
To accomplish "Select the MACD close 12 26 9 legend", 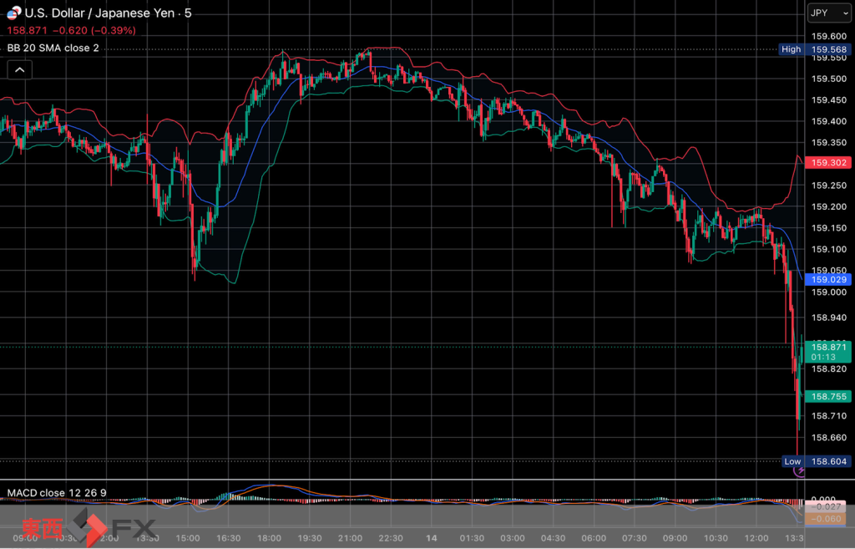I will [x=57, y=493].
